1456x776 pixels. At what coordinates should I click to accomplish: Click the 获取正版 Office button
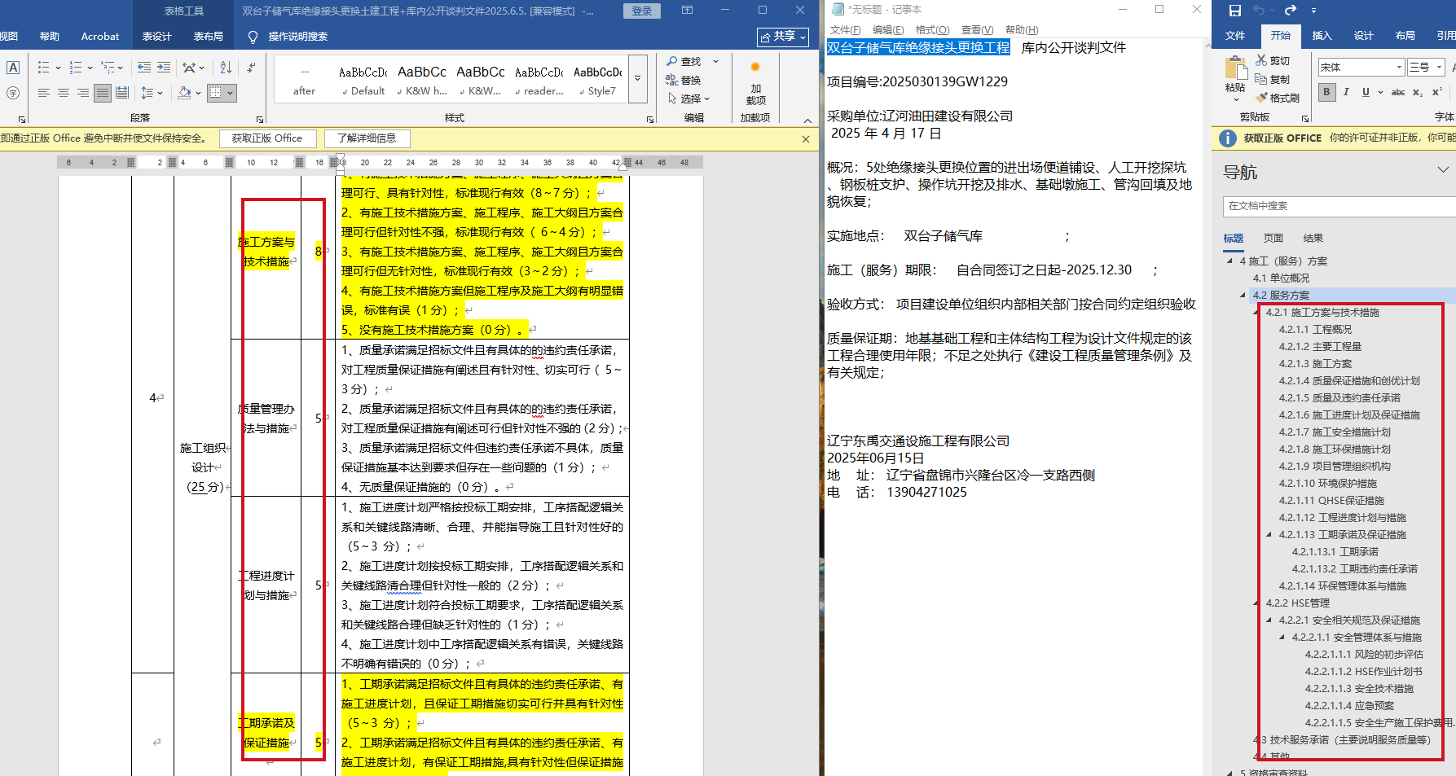coord(267,138)
